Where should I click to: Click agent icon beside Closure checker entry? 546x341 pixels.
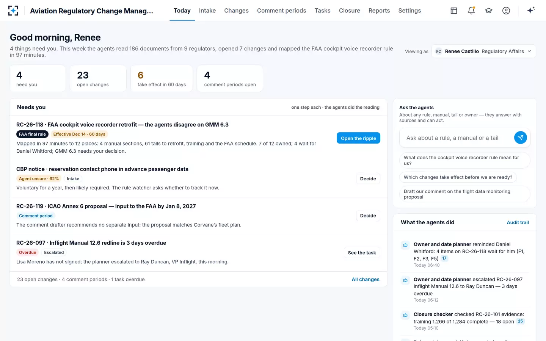click(x=405, y=315)
